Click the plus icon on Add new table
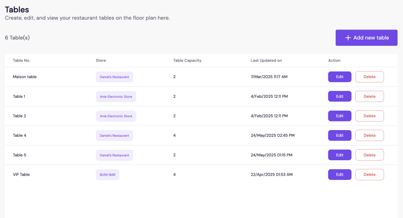The image size is (403, 218). [348, 38]
